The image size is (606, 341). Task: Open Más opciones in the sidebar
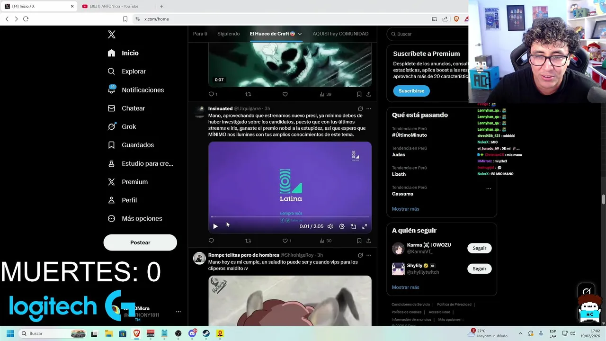pos(135,218)
